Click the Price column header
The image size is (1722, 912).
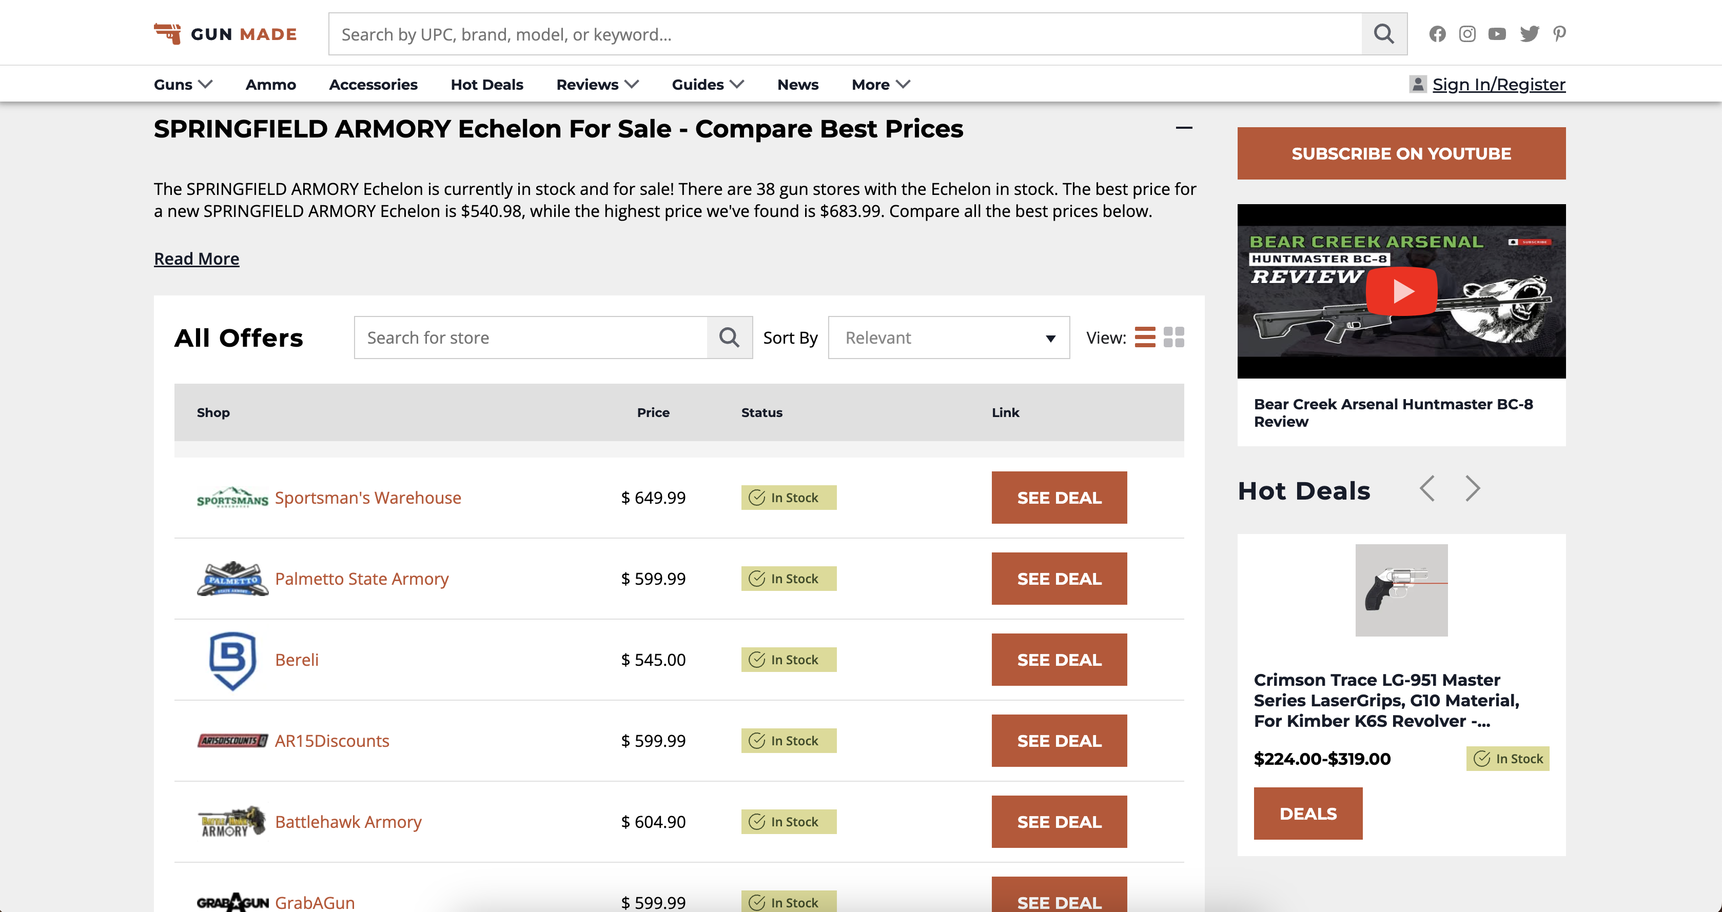coord(653,412)
